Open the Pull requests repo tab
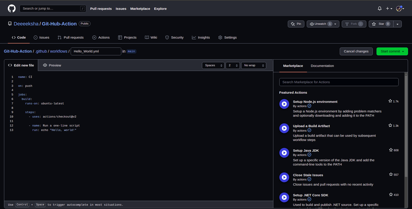The width and height of the screenshot is (412, 209). (70, 37)
